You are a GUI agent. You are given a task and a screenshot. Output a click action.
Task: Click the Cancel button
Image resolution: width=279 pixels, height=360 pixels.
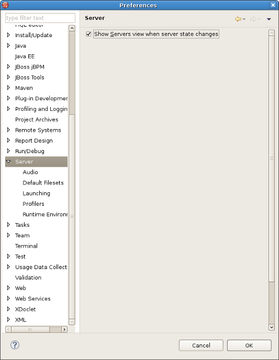point(201,345)
